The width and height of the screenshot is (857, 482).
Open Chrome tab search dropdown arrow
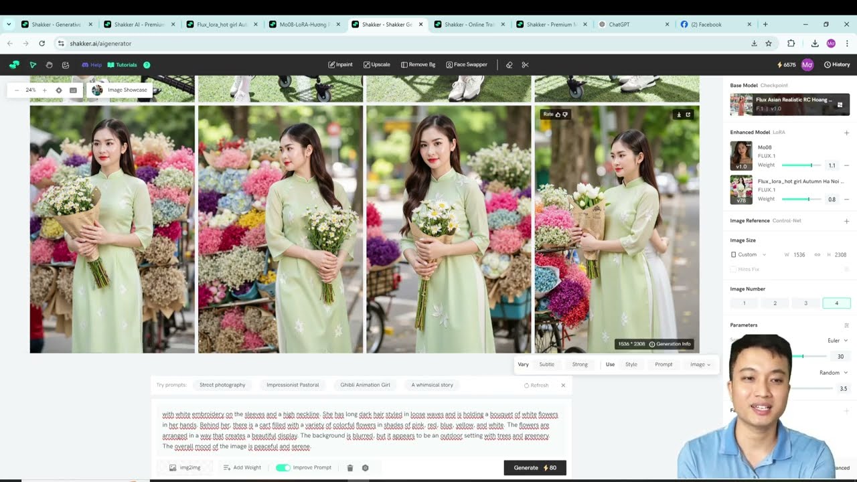[x=8, y=24]
